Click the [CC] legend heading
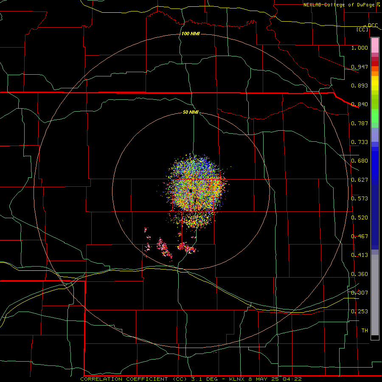The image size is (382, 382). tap(362, 29)
